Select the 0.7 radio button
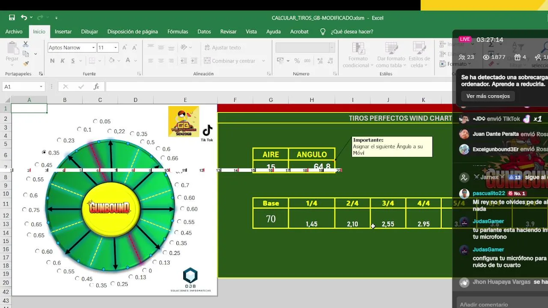Screen dimensions: 548x308 (x=177, y=185)
